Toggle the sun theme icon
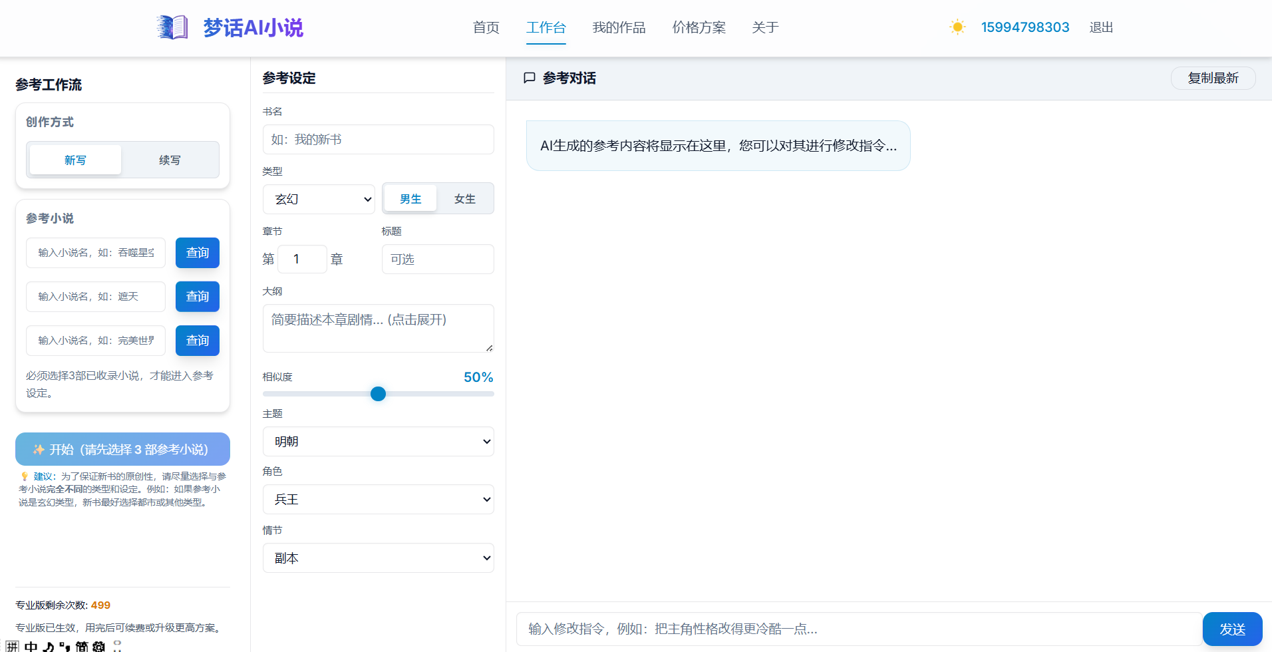Image resolution: width=1272 pixels, height=652 pixels. point(957,27)
